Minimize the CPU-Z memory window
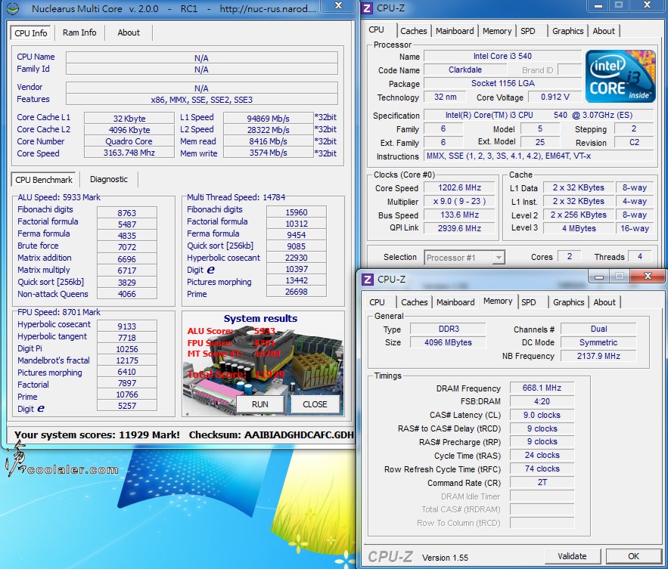 tap(599, 277)
